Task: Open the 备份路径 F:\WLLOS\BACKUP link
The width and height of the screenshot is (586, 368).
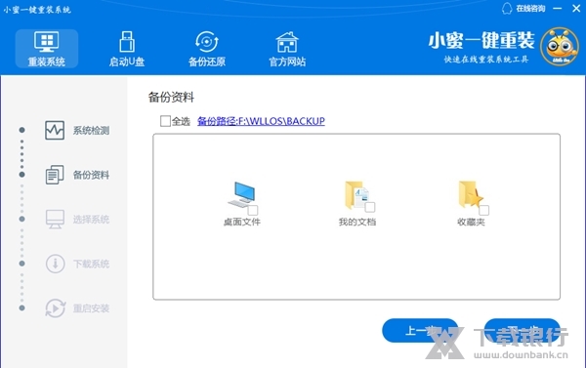Action: tap(261, 121)
